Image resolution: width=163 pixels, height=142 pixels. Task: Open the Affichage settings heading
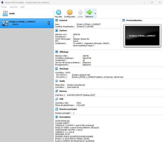click(64, 52)
